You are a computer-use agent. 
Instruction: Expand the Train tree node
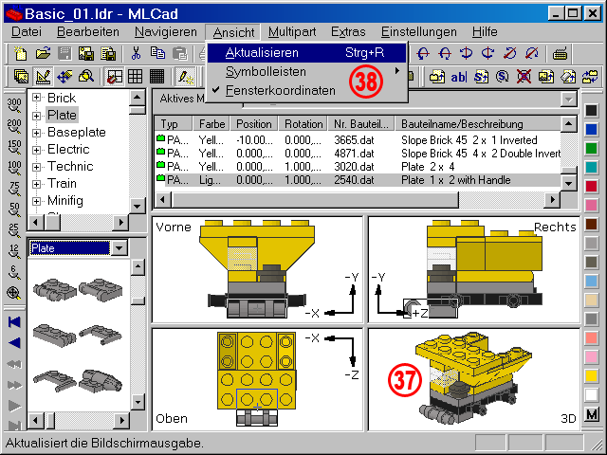tap(36, 184)
